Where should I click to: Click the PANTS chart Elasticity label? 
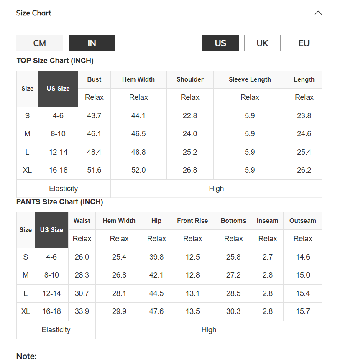[56, 330]
